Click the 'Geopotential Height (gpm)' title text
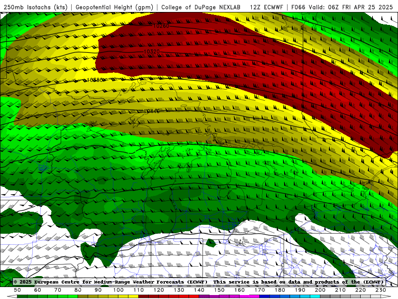The width and height of the screenshot is (398, 299). (x=114, y=7)
